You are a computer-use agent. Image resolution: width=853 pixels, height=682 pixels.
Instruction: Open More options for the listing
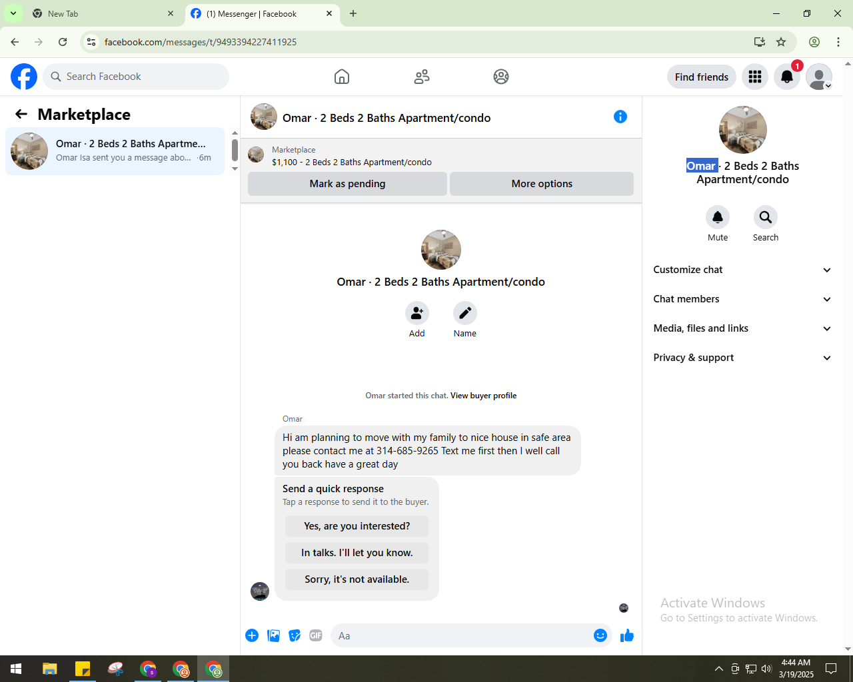[x=542, y=184]
